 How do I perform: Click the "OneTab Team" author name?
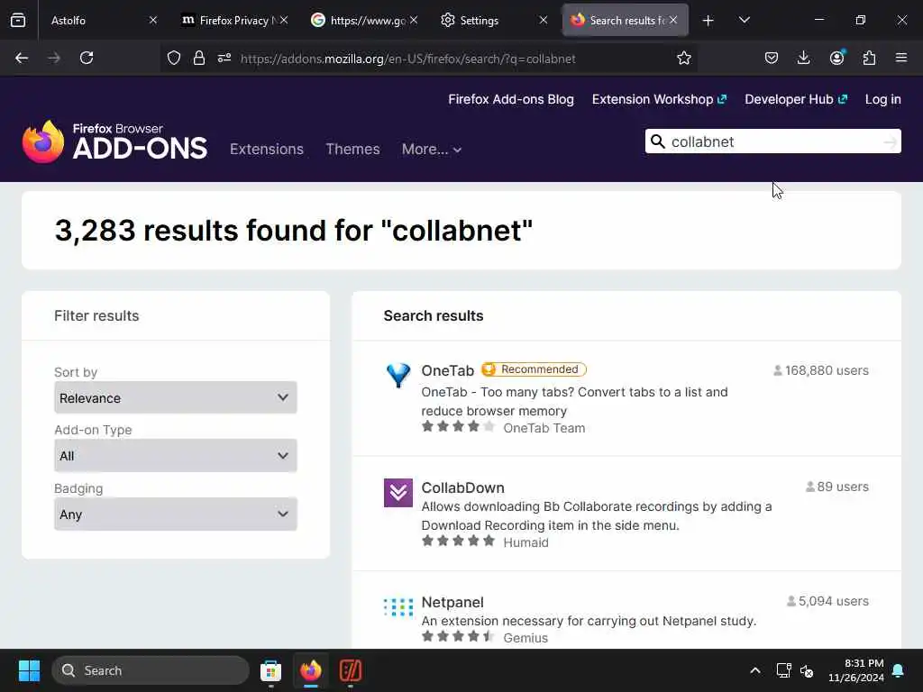pyautogui.click(x=544, y=428)
